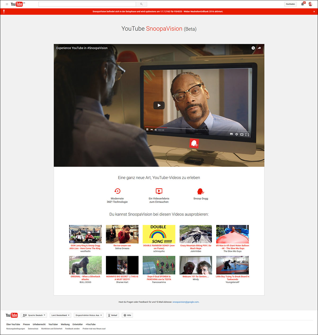This screenshot has width=318, height=335.
Task: Click the Datenschutz footer link
Action: click(33, 329)
